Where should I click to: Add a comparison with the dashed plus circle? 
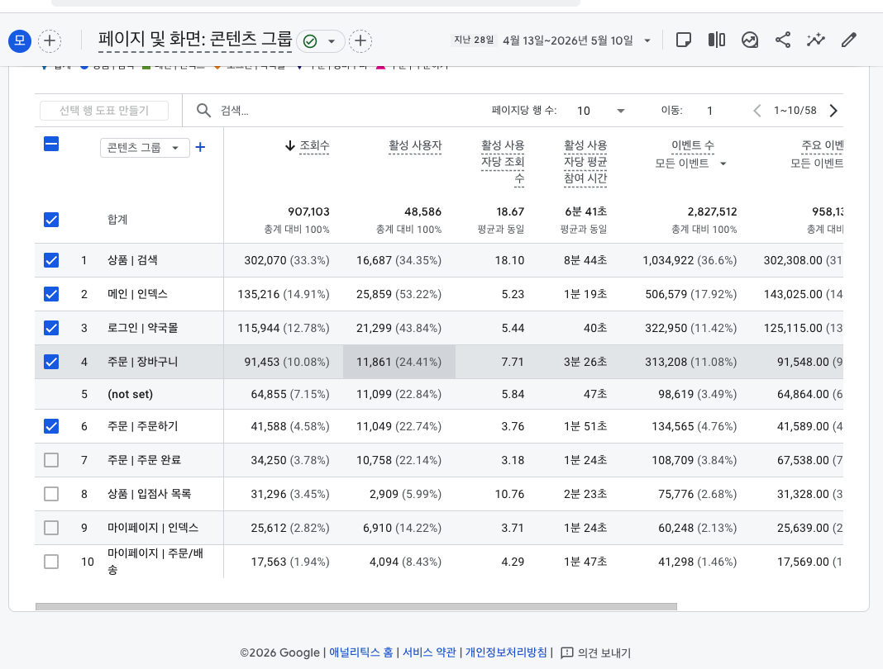coord(50,41)
